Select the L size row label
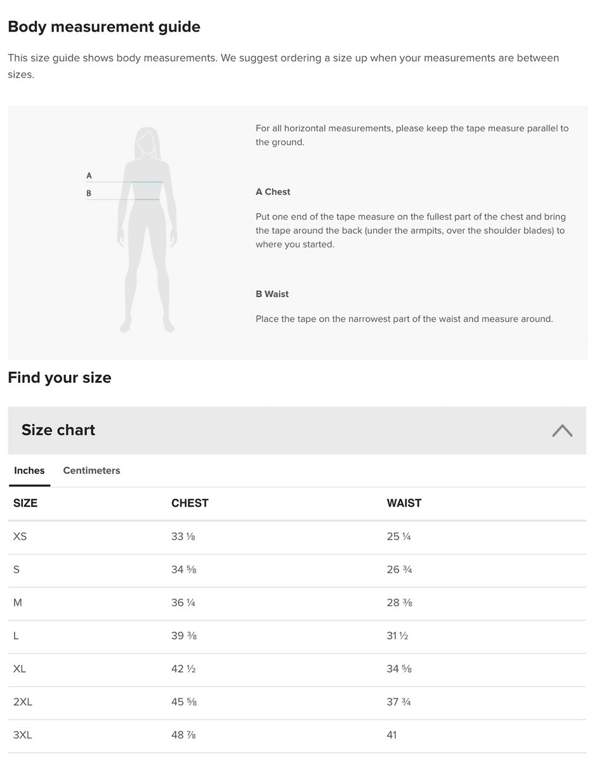 (16, 636)
